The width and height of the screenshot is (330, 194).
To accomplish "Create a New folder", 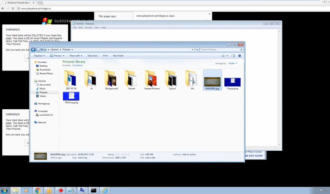I will pyautogui.click(x=118, y=56).
